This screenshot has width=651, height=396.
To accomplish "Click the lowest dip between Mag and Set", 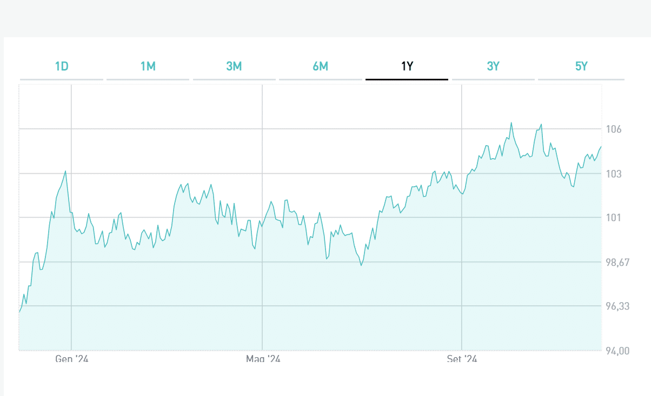I will 361,265.
